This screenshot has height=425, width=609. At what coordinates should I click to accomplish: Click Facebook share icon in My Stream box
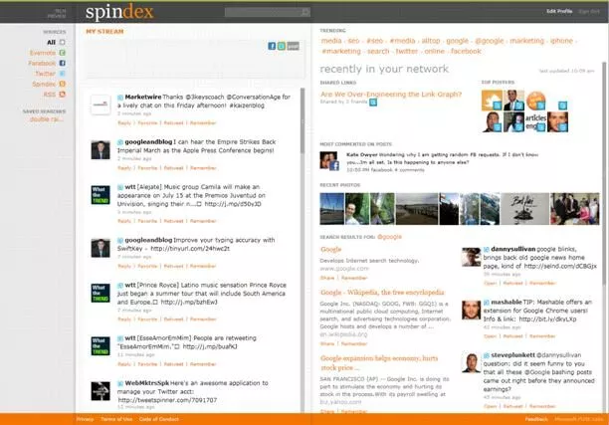[272, 46]
